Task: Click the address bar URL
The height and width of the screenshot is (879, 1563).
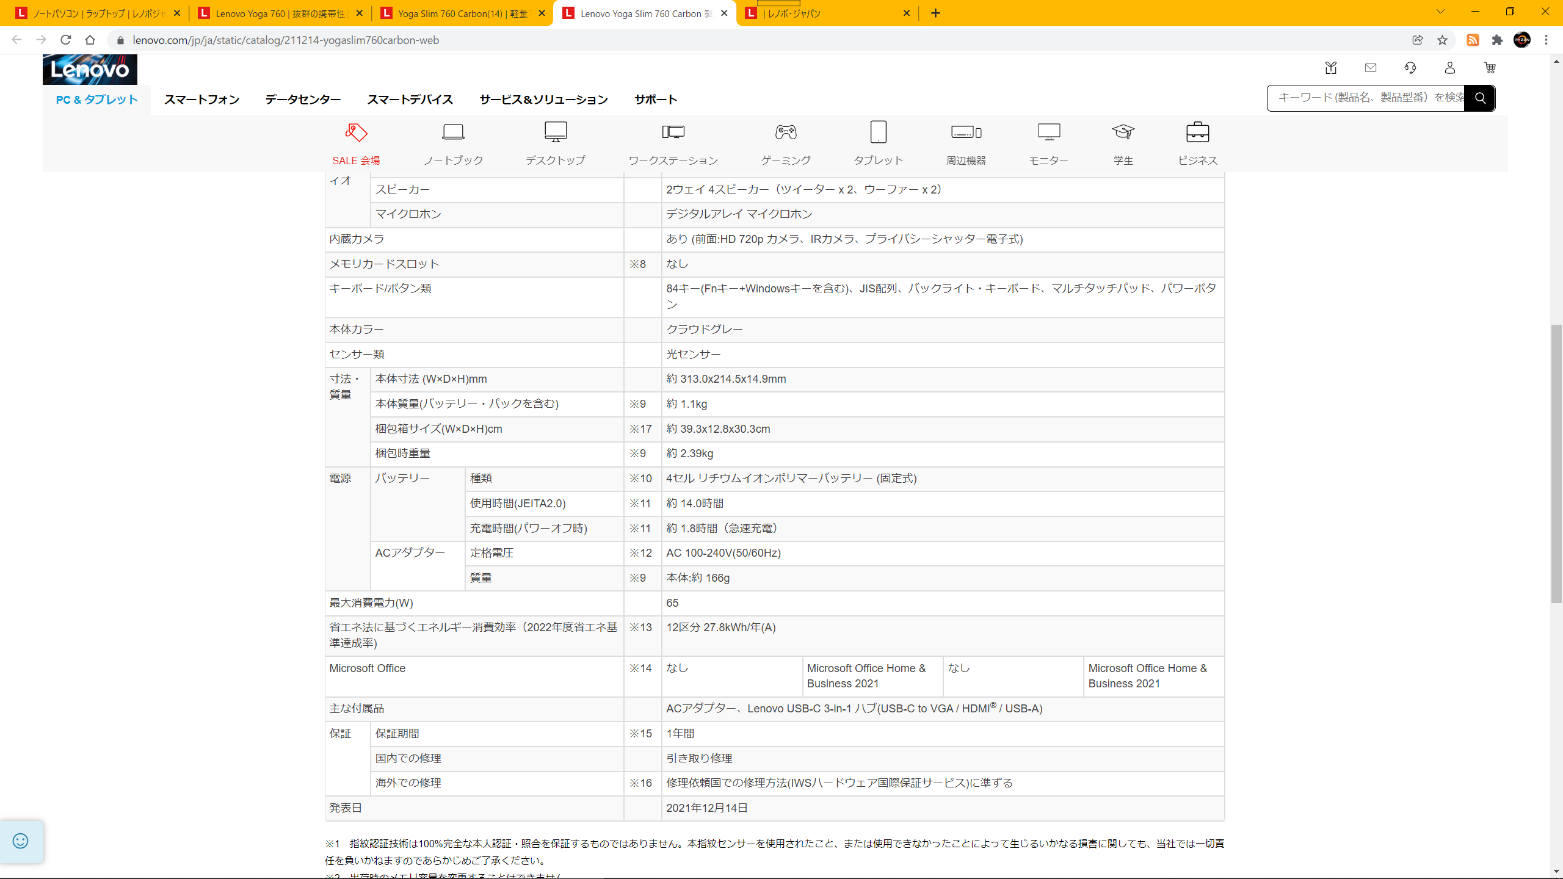Action: tap(286, 40)
